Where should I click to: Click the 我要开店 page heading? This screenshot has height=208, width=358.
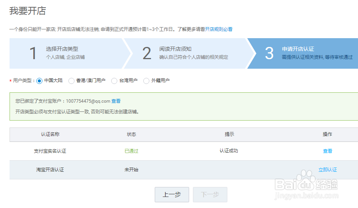coord(28,11)
